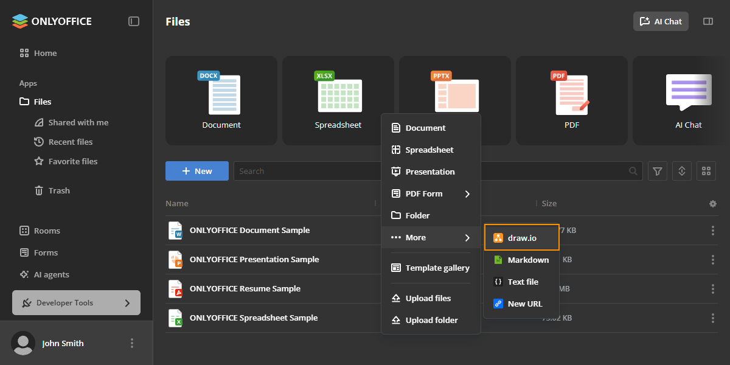Choose Upload files in the menu
The image size is (730, 365).
pyautogui.click(x=431, y=299)
